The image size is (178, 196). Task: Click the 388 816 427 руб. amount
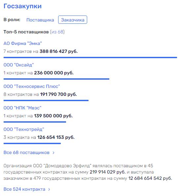click(58, 51)
